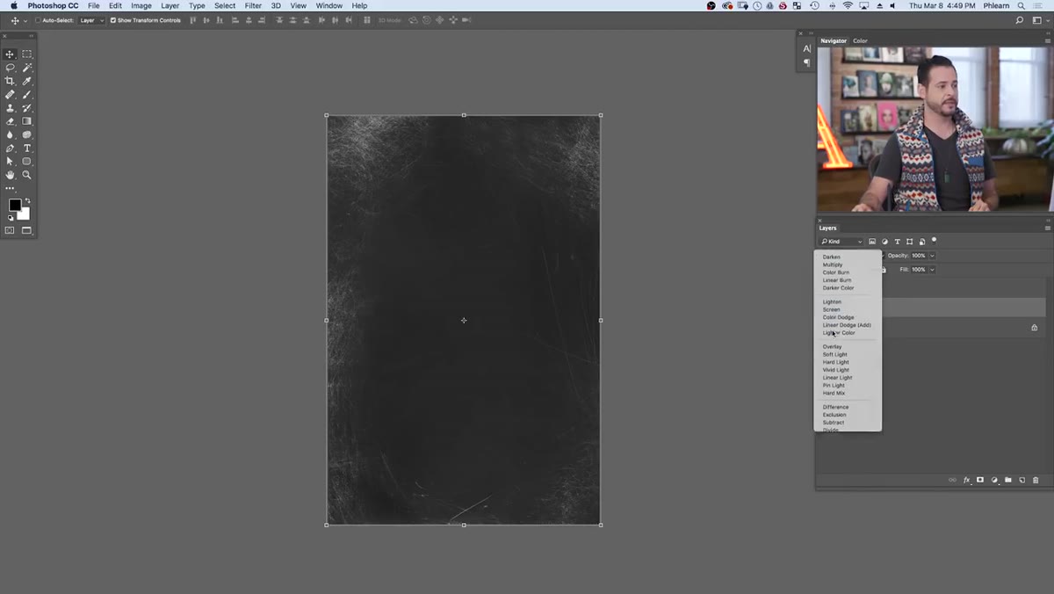Viewport: 1054px width, 594px height.
Task: Toggle the smart object layer filter
Action: (921, 242)
